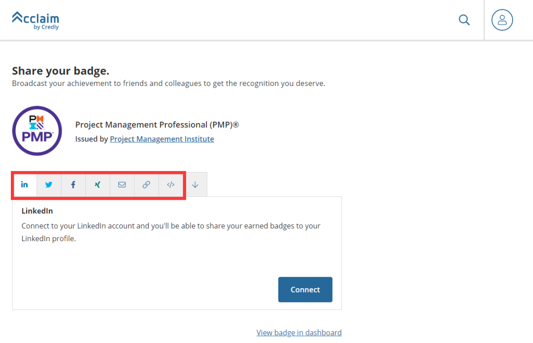Screen dimensions: 533x343
Task: Follow View badge in dashboard link
Action: point(299,333)
